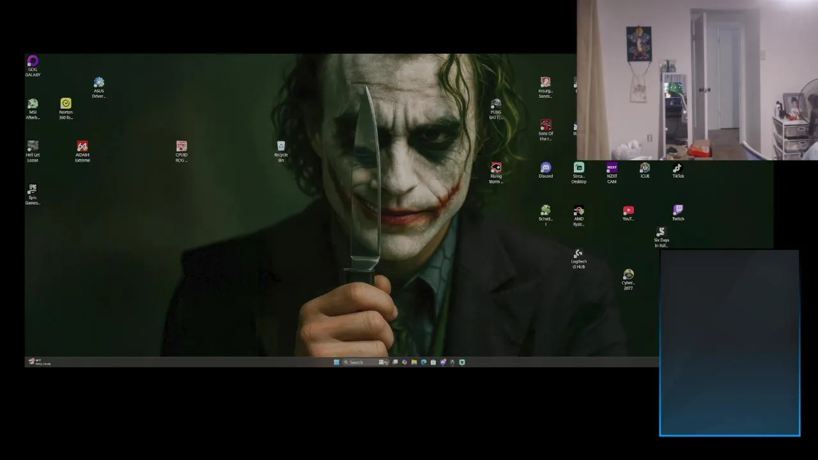The width and height of the screenshot is (818, 460).
Task: Select the webcam feed preview
Action: [697, 80]
